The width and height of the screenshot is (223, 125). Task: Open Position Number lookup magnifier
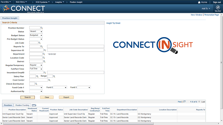tap(41, 28)
